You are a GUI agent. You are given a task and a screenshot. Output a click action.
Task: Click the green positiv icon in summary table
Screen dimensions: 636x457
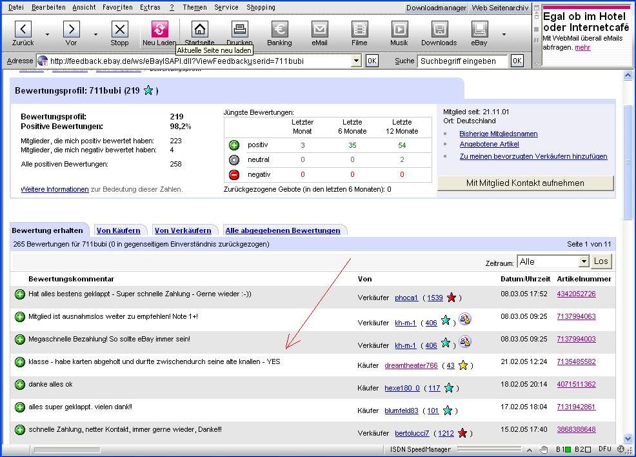pos(234,145)
